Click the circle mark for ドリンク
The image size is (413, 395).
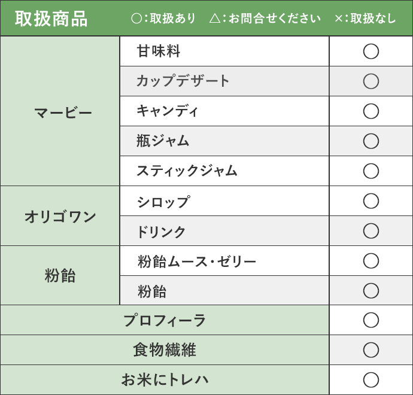point(371,231)
